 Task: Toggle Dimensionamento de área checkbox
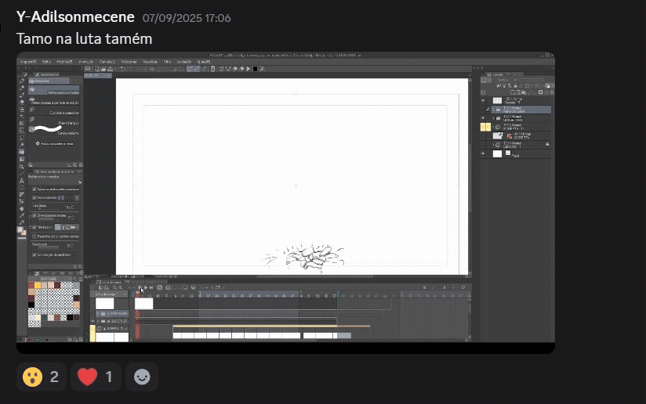tap(34, 215)
